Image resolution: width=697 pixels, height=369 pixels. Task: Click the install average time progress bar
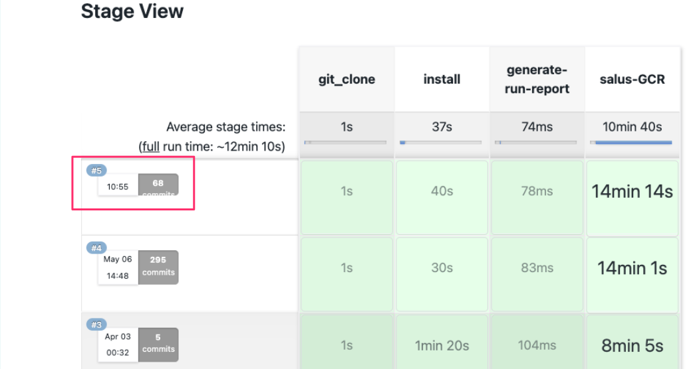(x=442, y=142)
